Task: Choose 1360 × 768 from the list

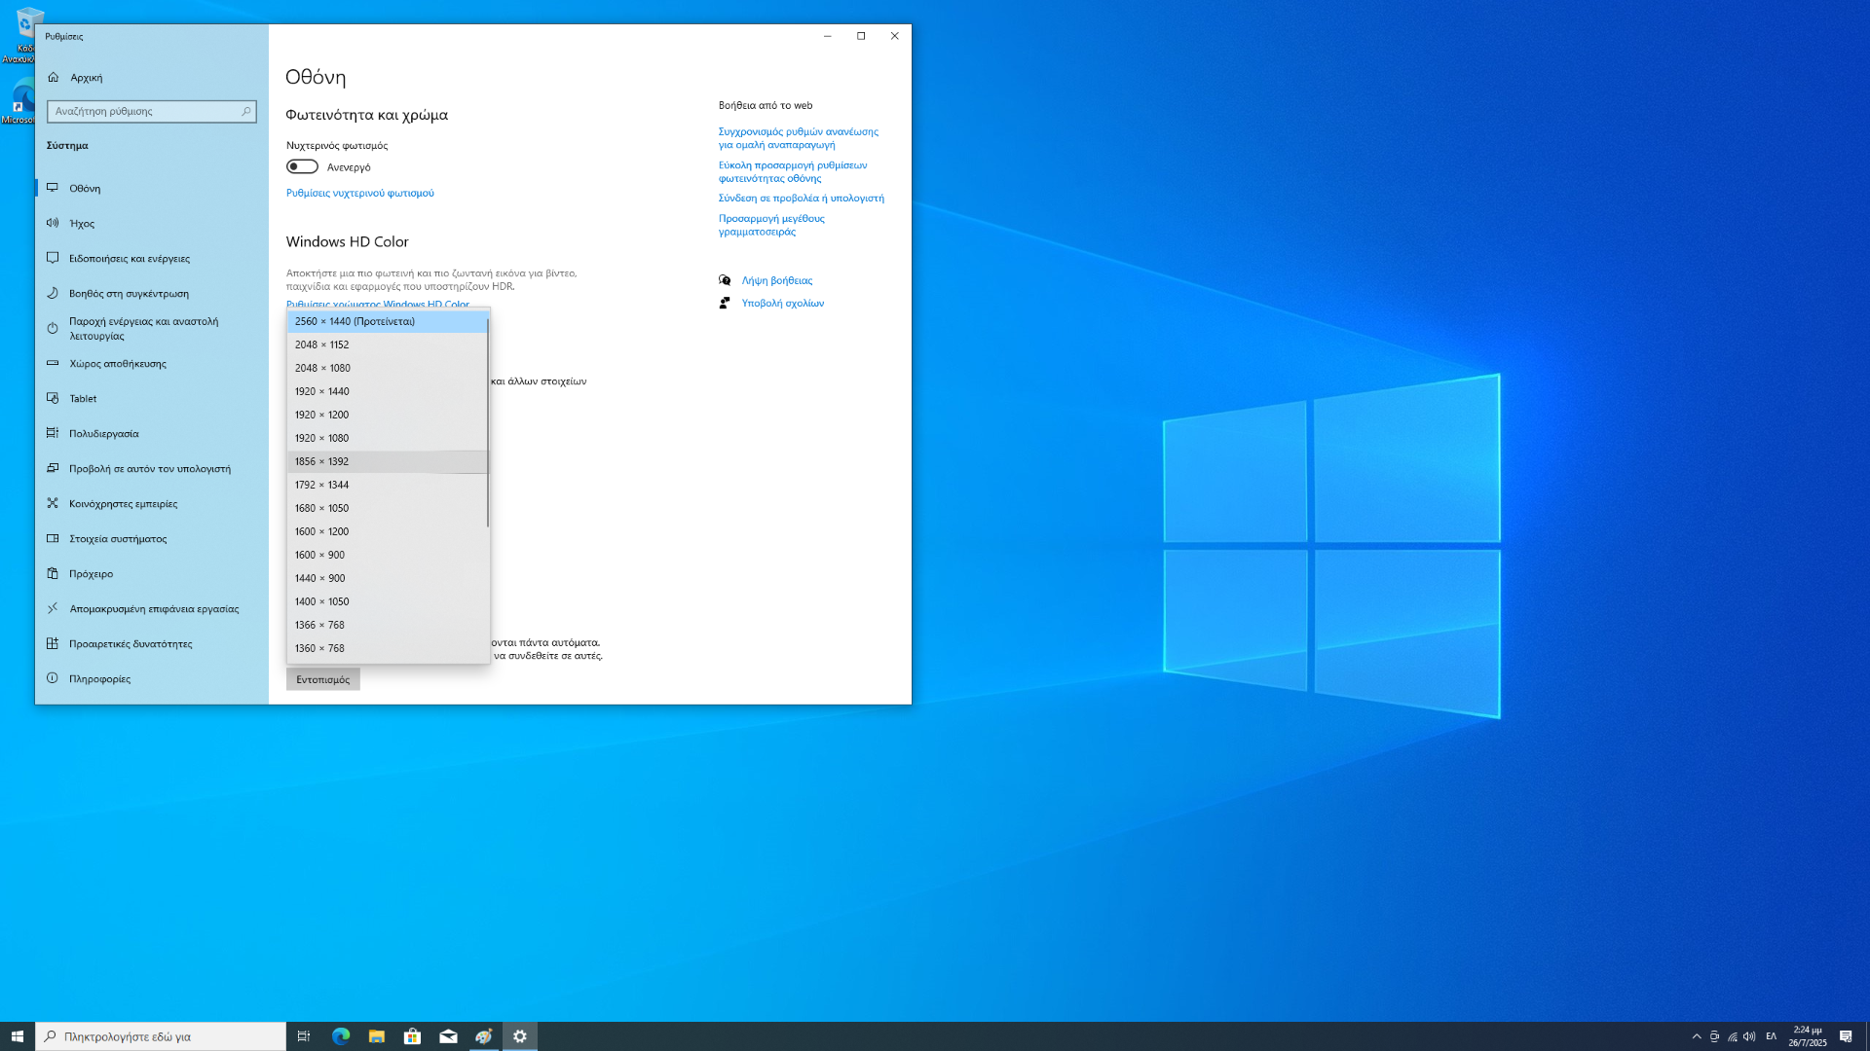Action: click(x=387, y=649)
